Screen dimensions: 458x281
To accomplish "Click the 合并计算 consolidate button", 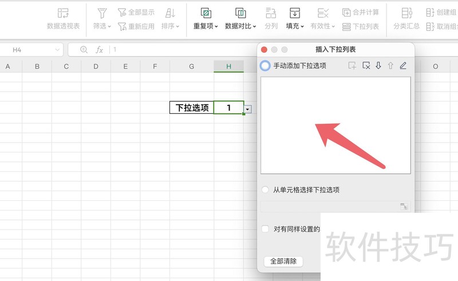I will [361, 12].
